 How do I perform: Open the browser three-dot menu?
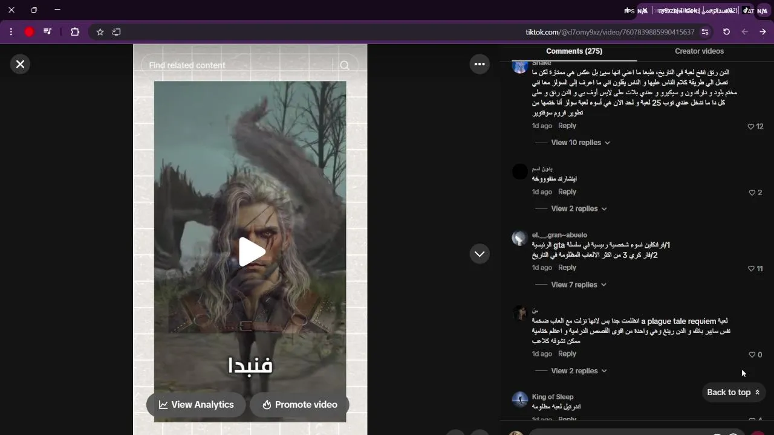click(x=11, y=32)
